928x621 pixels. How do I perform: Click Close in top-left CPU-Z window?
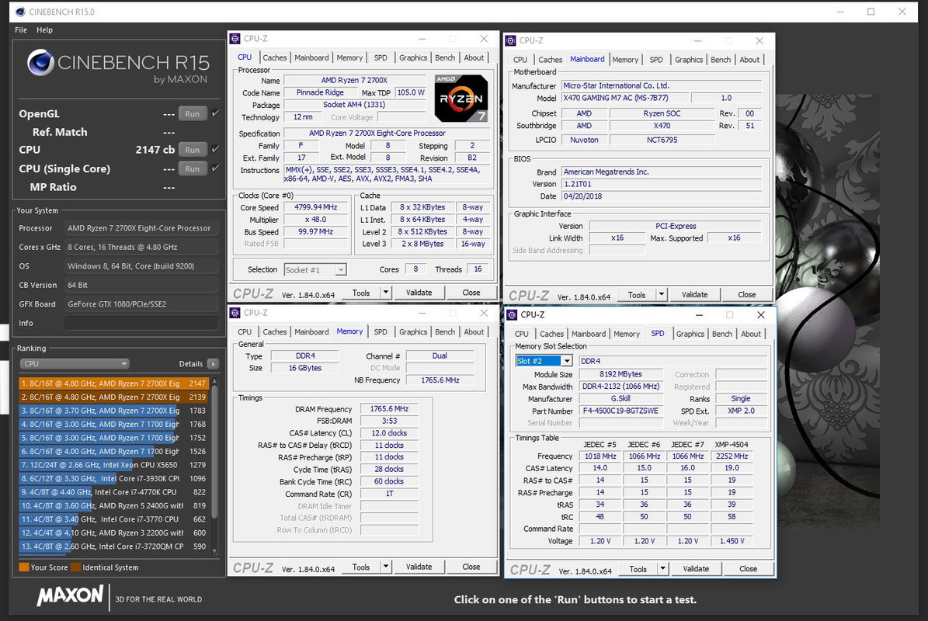coord(471,293)
